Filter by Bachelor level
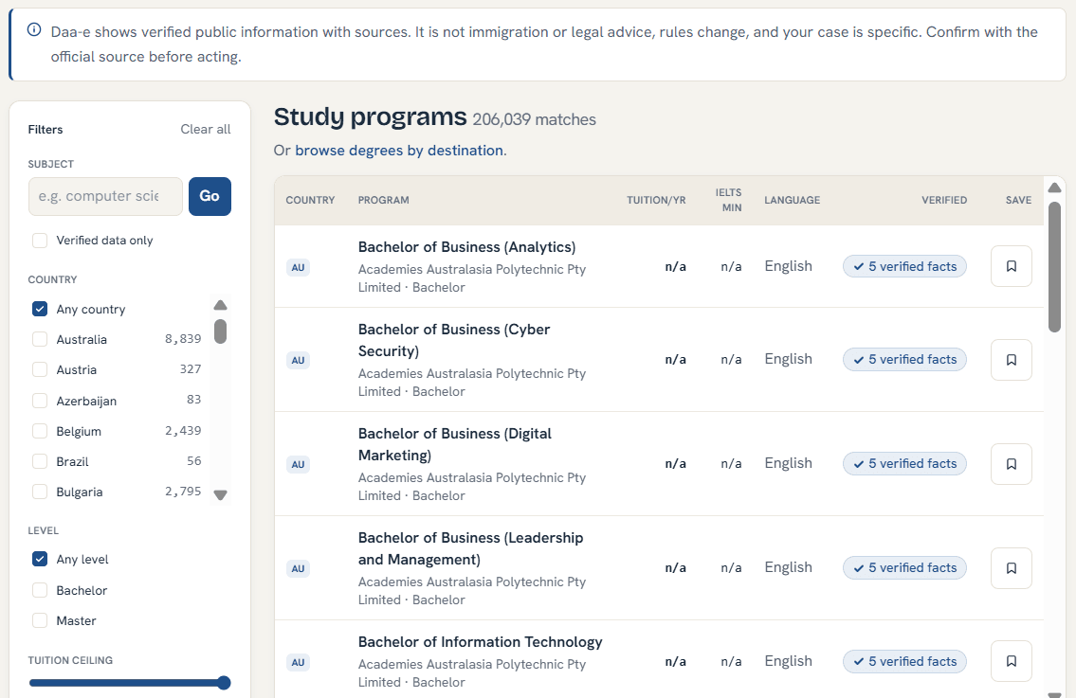This screenshot has height=698, width=1076. pos(40,590)
